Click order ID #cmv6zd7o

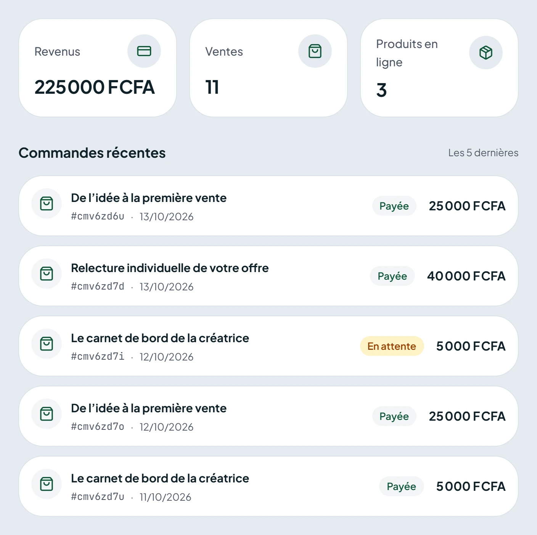pyautogui.click(x=98, y=427)
